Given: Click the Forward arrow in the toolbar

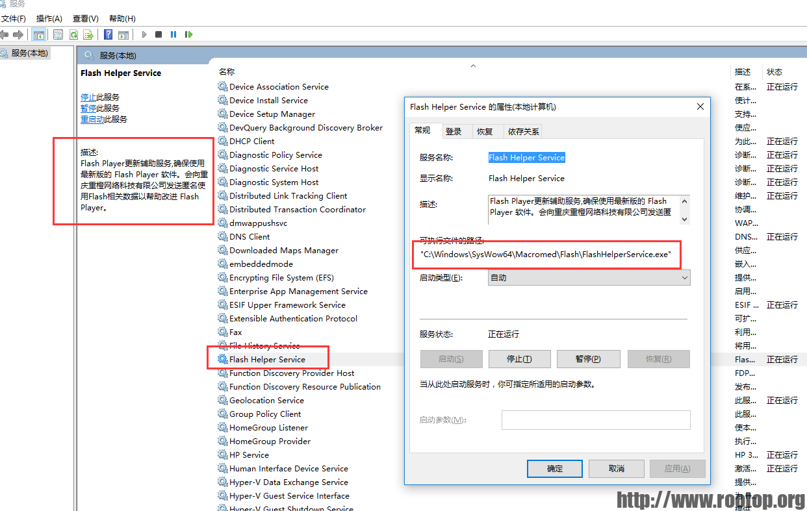Looking at the screenshot, I should (x=18, y=34).
